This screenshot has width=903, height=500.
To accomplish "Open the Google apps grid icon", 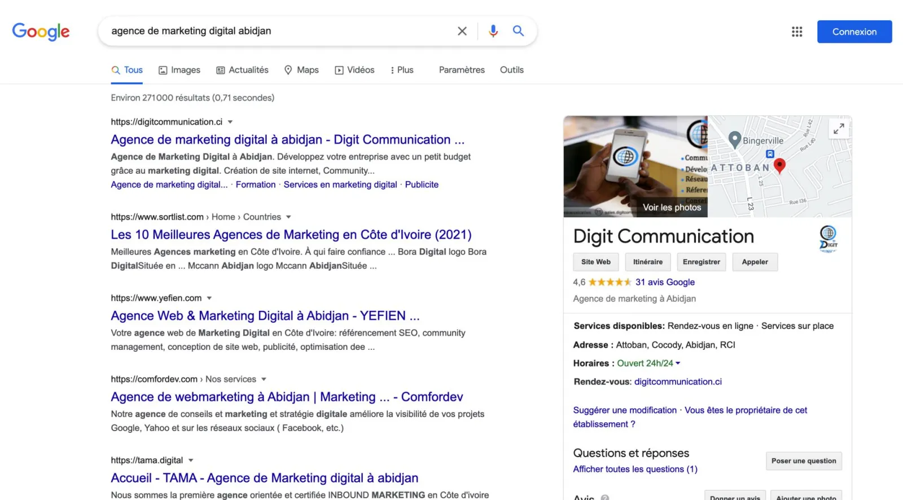I will pos(797,32).
